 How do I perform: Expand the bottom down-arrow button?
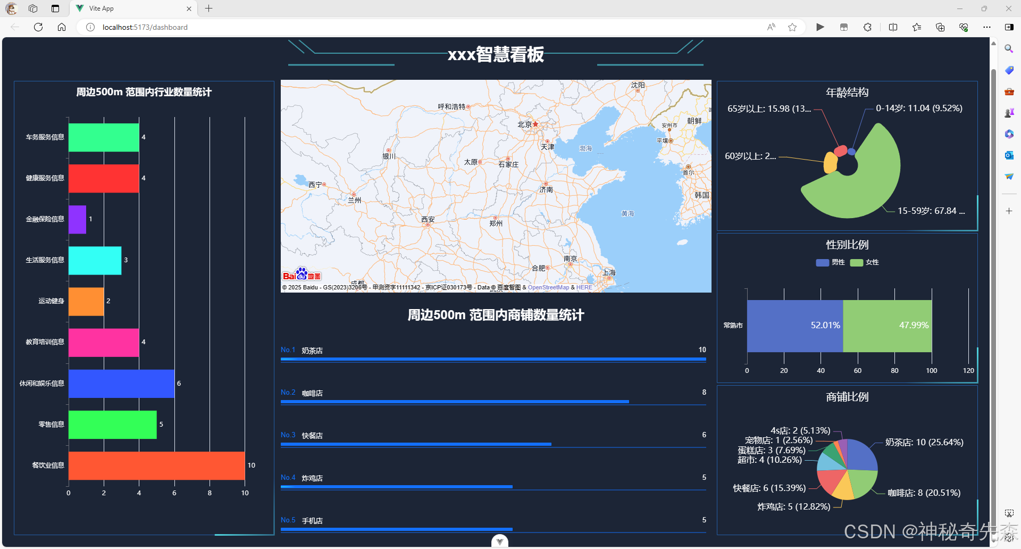(499, 542)
